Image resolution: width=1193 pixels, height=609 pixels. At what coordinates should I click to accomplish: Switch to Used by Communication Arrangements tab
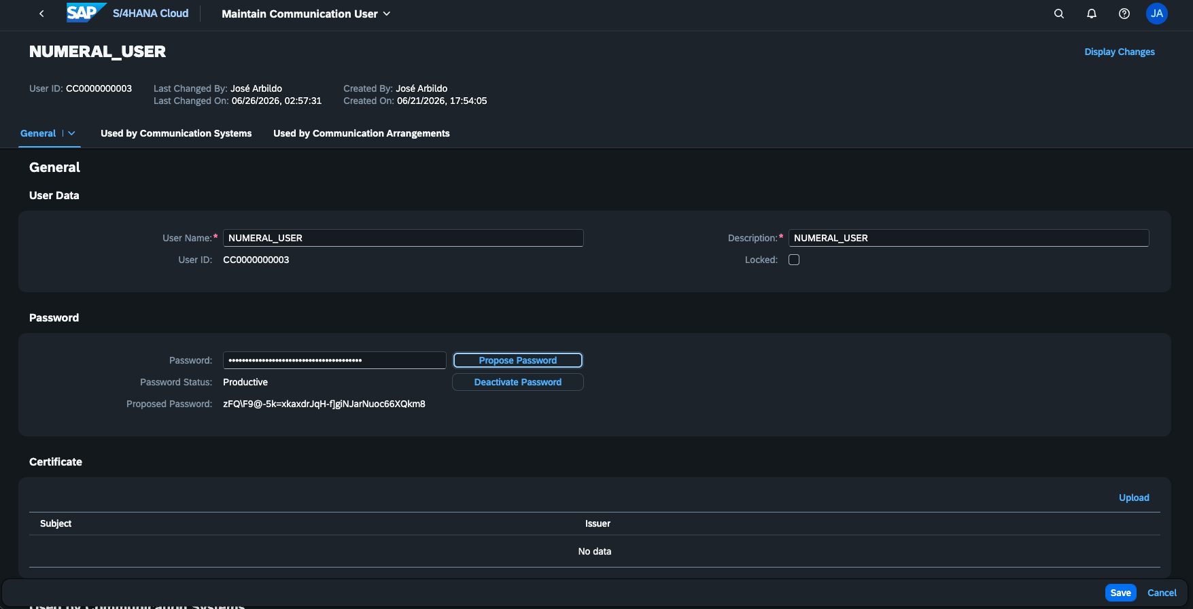tap(362, 133)
